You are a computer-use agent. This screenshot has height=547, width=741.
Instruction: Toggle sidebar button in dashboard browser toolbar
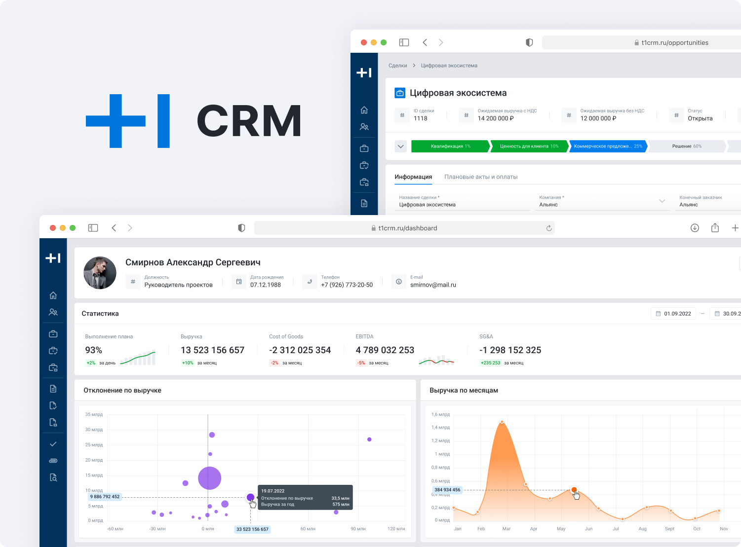click(x=93, y=228)
